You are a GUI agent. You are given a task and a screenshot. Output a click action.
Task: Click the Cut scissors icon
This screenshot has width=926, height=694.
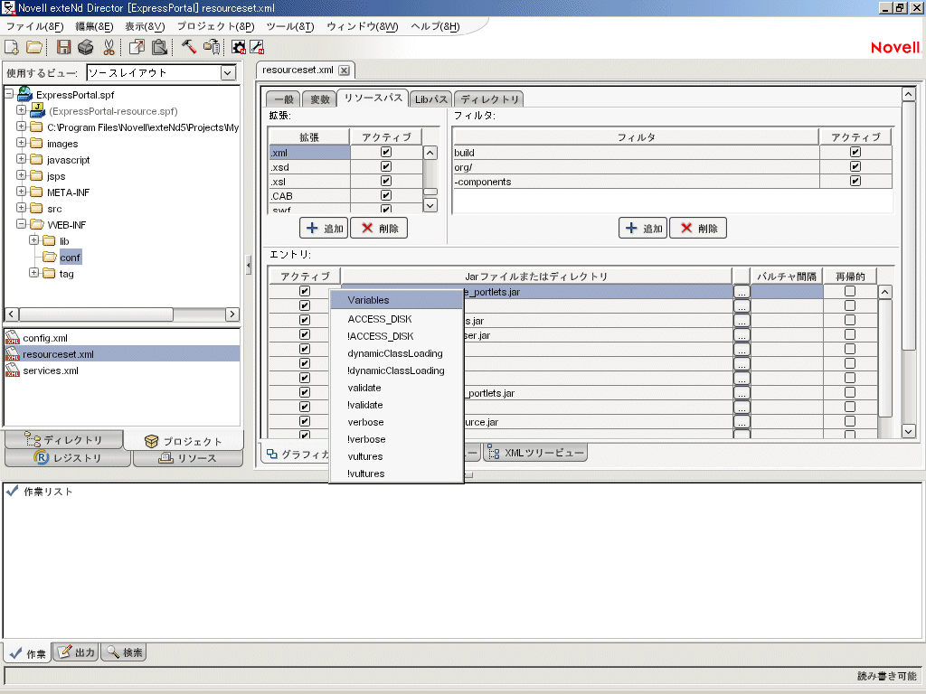(x=109, y=47)
